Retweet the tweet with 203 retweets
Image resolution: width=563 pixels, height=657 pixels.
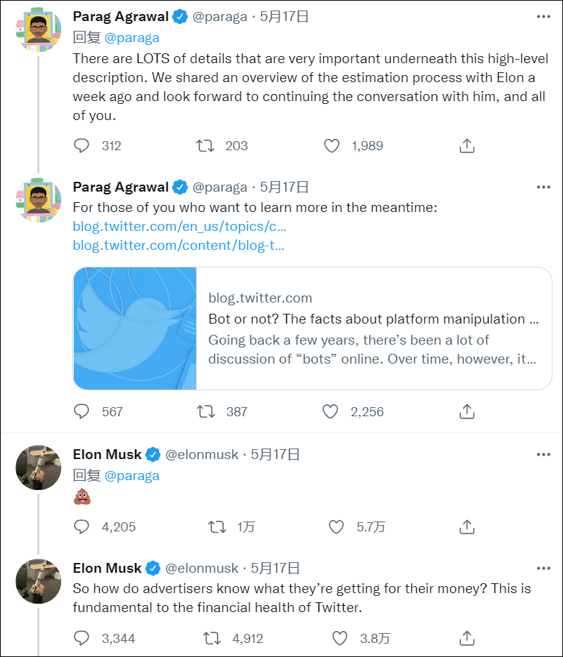(x=205, y=145)
